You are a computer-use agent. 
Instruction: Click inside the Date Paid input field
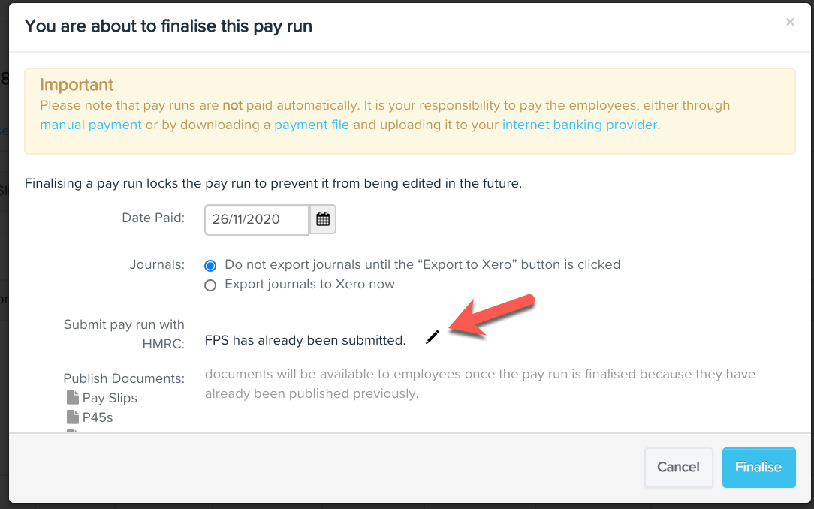tap(255, 219)
